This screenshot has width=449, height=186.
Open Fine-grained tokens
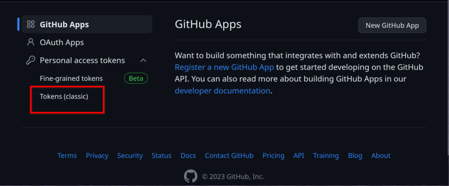pyautogui.click(x=71, y=78)
